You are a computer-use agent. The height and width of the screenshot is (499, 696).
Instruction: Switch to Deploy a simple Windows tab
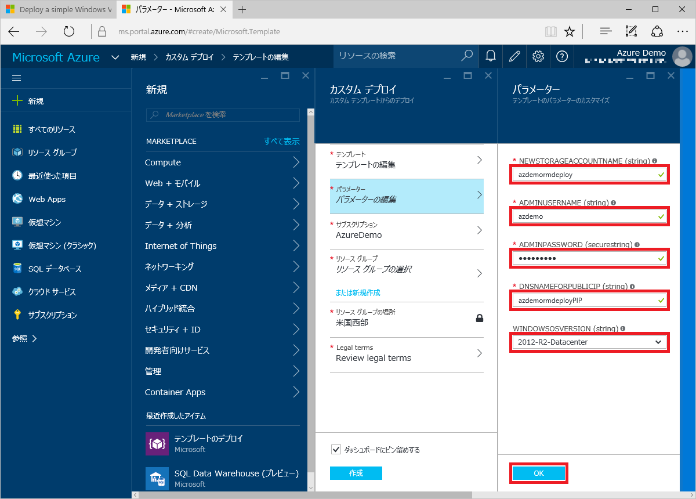point(58,10)
